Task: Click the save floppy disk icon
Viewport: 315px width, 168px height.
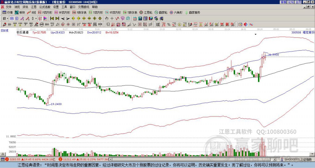Action: [x=151, y=19]
